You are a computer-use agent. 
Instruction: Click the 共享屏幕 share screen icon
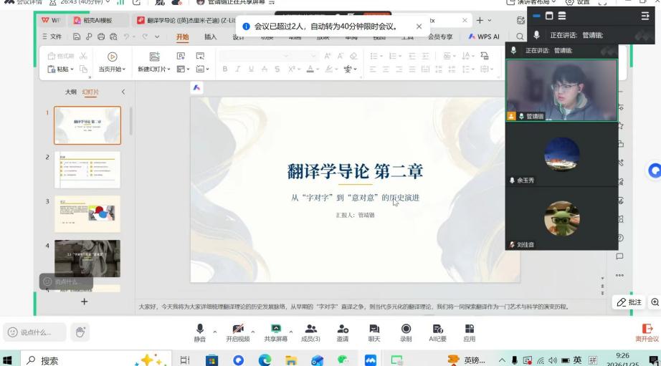pyautogui.click(x=275, y=329)
